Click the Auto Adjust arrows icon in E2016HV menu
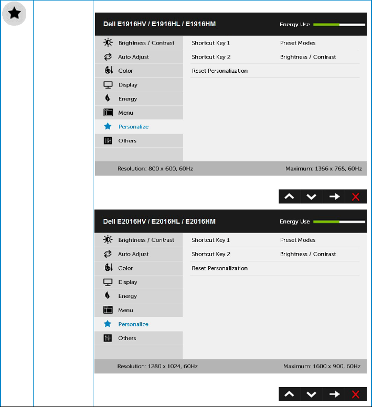The height and width of the screenshot is (407, 372). [x=108, y=254]
